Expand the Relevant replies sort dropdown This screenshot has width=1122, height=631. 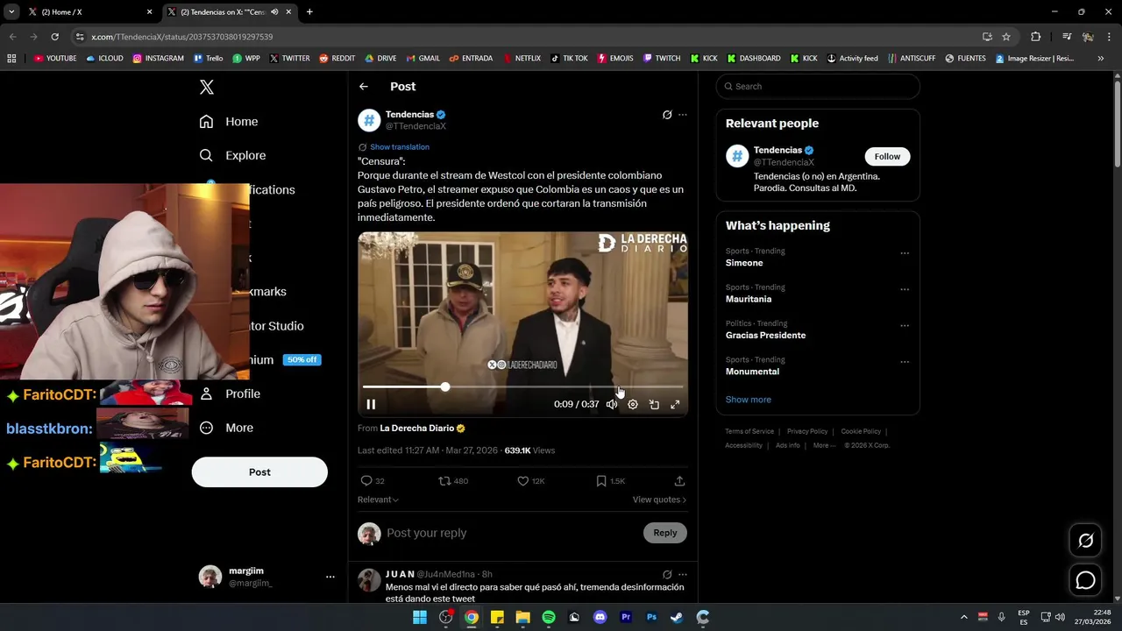(378, 500)
